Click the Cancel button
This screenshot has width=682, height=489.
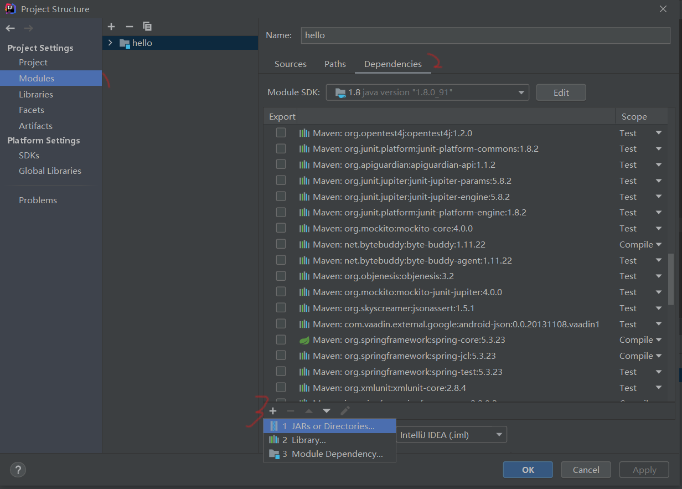pos(586,470)
